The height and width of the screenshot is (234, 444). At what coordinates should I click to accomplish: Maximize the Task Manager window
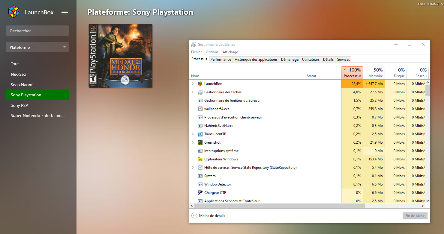tap(409, 44)
